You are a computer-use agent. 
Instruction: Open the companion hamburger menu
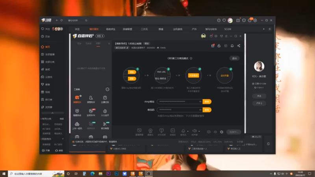226,36
